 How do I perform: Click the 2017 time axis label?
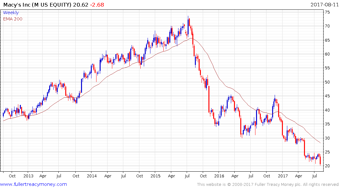pyautogui.click(x=283, y=176)
